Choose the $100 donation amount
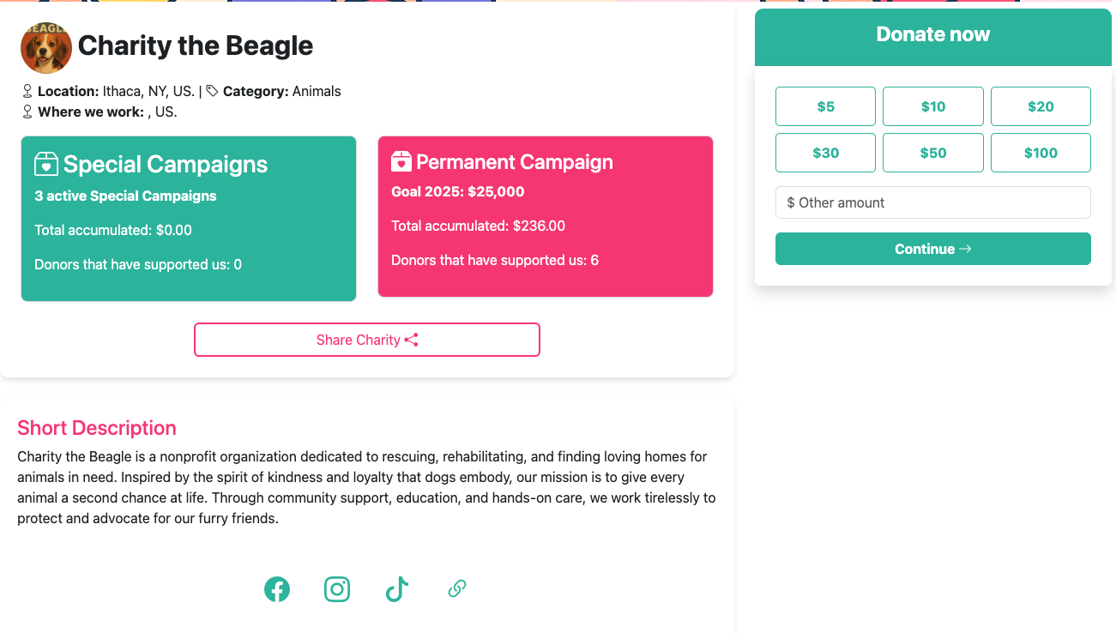The width and height of the screenshot is (1116, 633). coord(1041,153)
